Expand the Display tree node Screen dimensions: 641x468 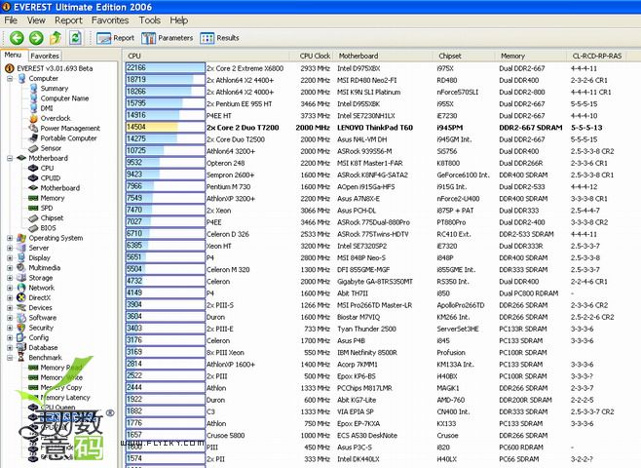[10, 257]
